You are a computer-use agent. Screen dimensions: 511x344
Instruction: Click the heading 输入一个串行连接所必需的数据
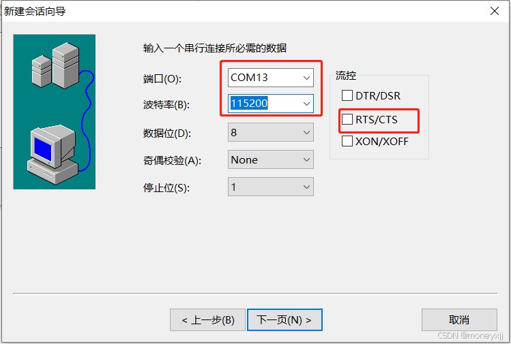(215, 48)
